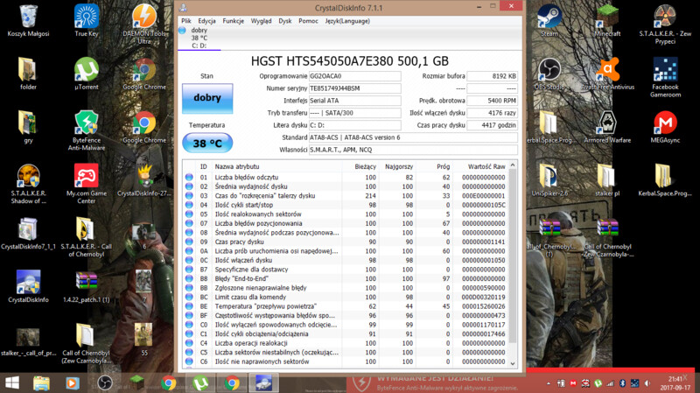Click the Firmware field showing GG2OACA0
The image size is (700, 393).
click(x=354, y=76)
